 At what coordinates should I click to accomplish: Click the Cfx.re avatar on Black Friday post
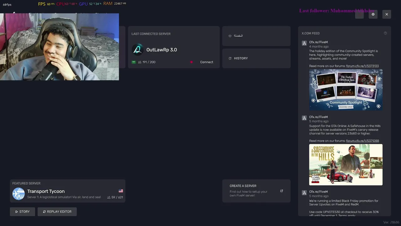point(304,193)
